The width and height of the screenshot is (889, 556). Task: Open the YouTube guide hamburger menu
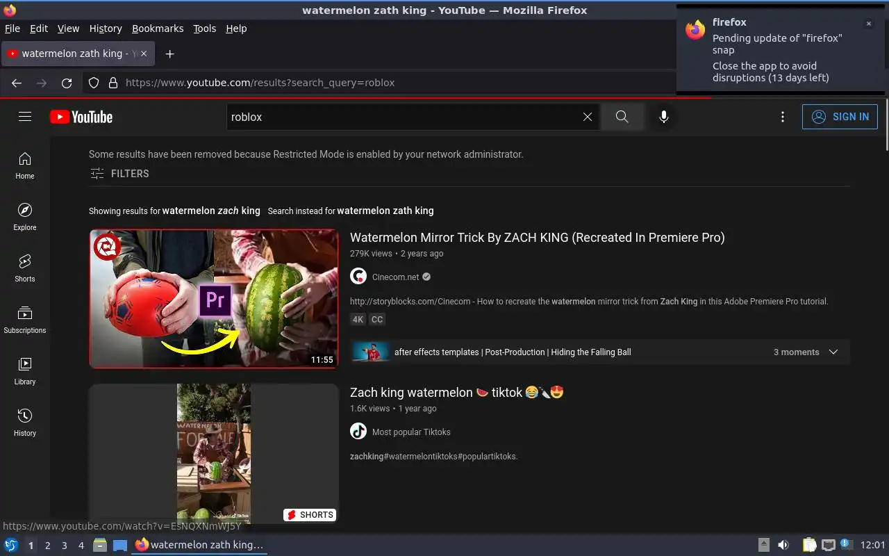25,117
